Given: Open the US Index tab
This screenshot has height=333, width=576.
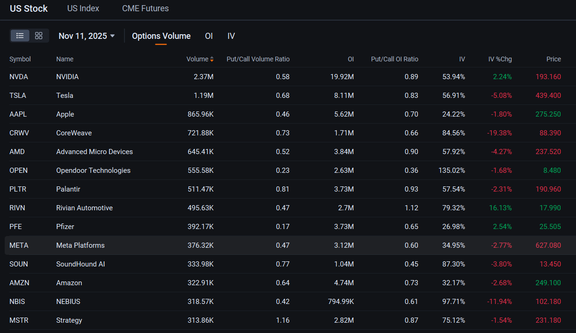Looking at the screenshot, I should 83,8.
